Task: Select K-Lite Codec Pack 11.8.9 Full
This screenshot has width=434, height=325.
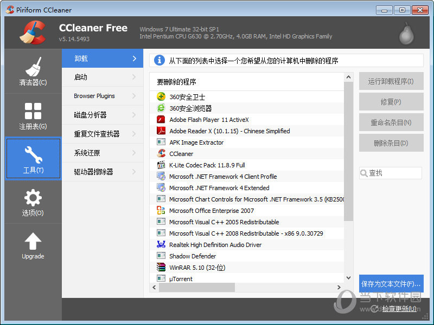Action: 247,165
